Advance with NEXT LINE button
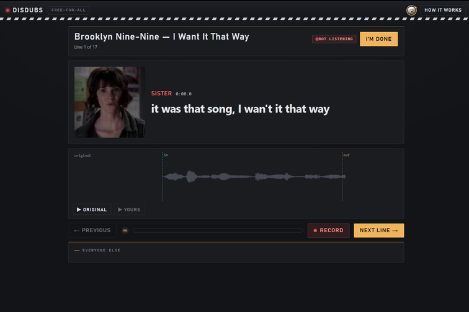 click(379, 230)
